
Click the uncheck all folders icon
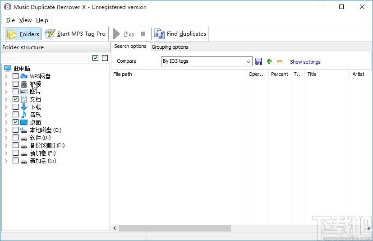[x=105, y=58]
